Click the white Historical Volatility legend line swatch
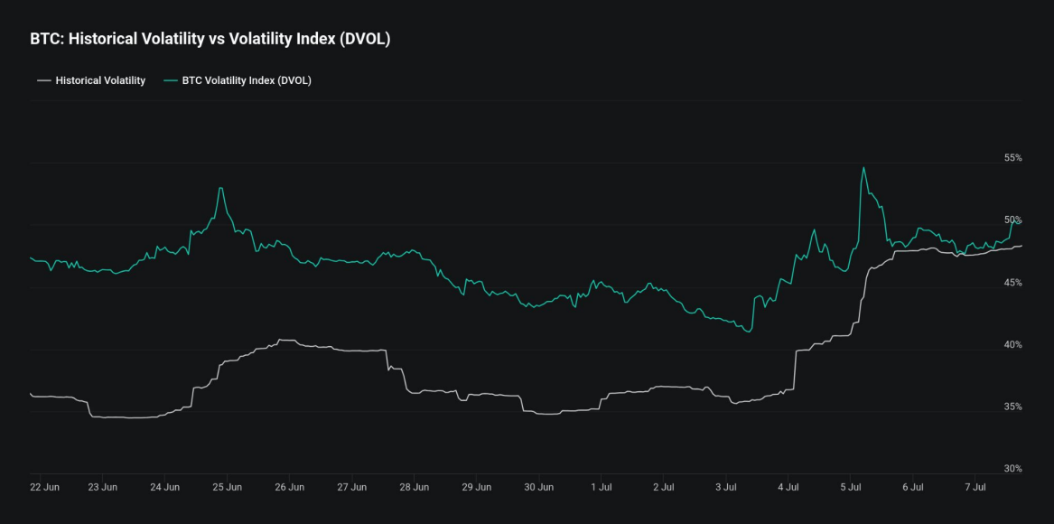1054x524 pixels. click(x=43, y=80)
